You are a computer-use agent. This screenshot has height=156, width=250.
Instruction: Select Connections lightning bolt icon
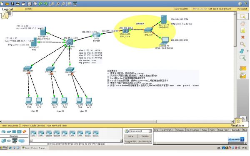pyautogui.click(x=24, y=131)
